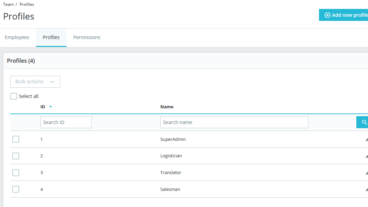This screenshot has width=368, height=207.
Task: Mark the Salesman row checkbox
Action: (16, 189)
